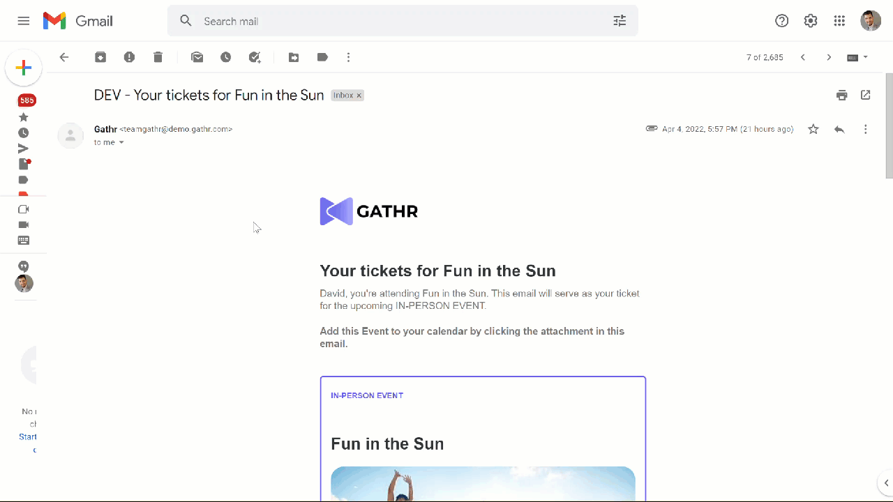
Task: Archive this email
Action: [100, 57]
